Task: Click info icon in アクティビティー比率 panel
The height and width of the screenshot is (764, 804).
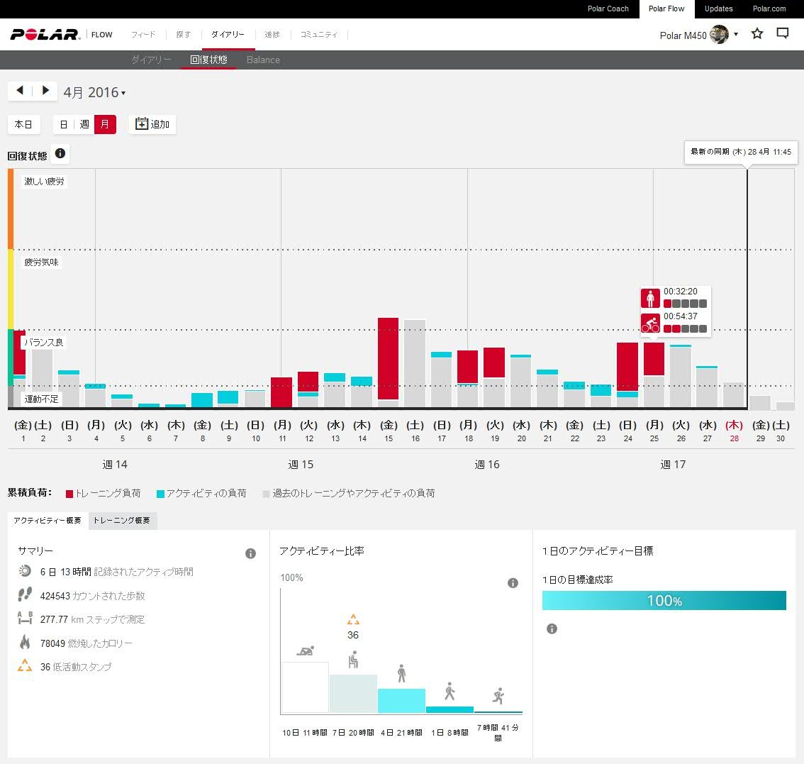Action: coord(513,583)
